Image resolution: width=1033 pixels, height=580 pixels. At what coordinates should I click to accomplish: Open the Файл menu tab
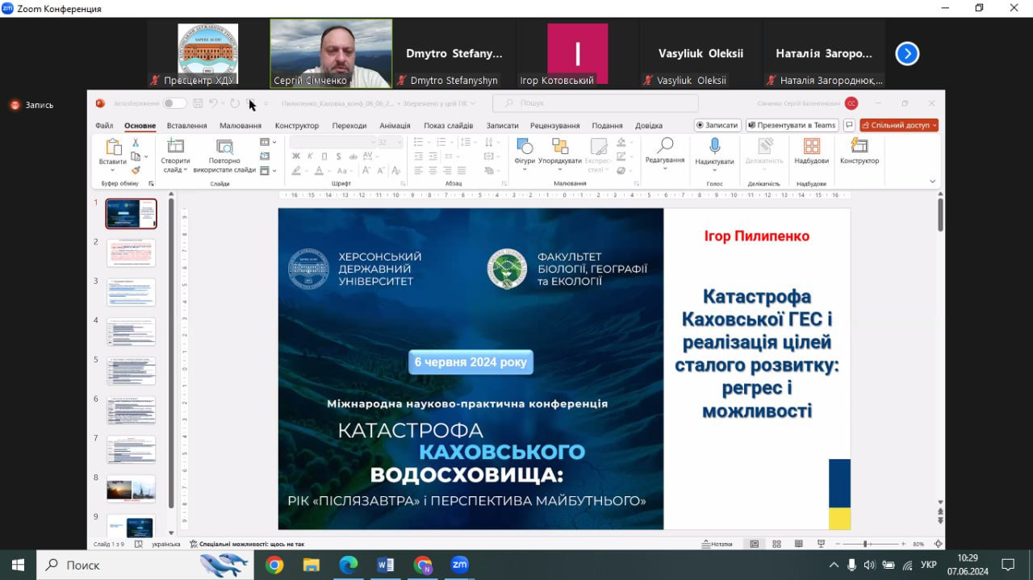point(104,126)
